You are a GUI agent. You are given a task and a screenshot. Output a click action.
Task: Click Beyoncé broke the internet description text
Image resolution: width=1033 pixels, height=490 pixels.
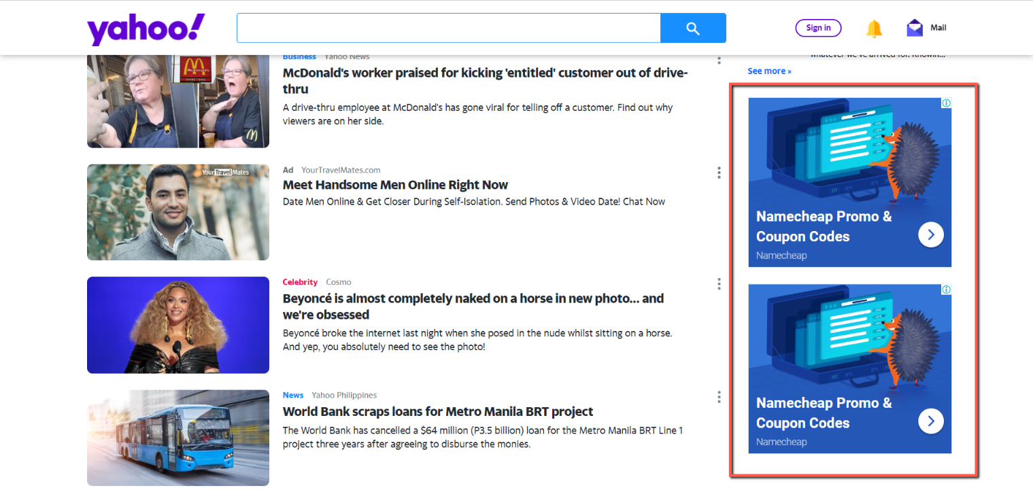pos(477,340)
